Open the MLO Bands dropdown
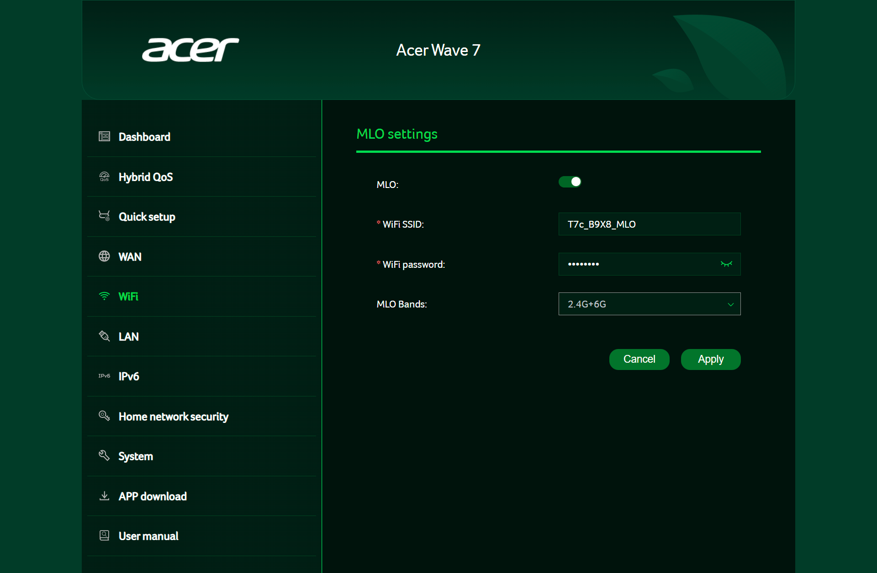 [x=650, y=304]
